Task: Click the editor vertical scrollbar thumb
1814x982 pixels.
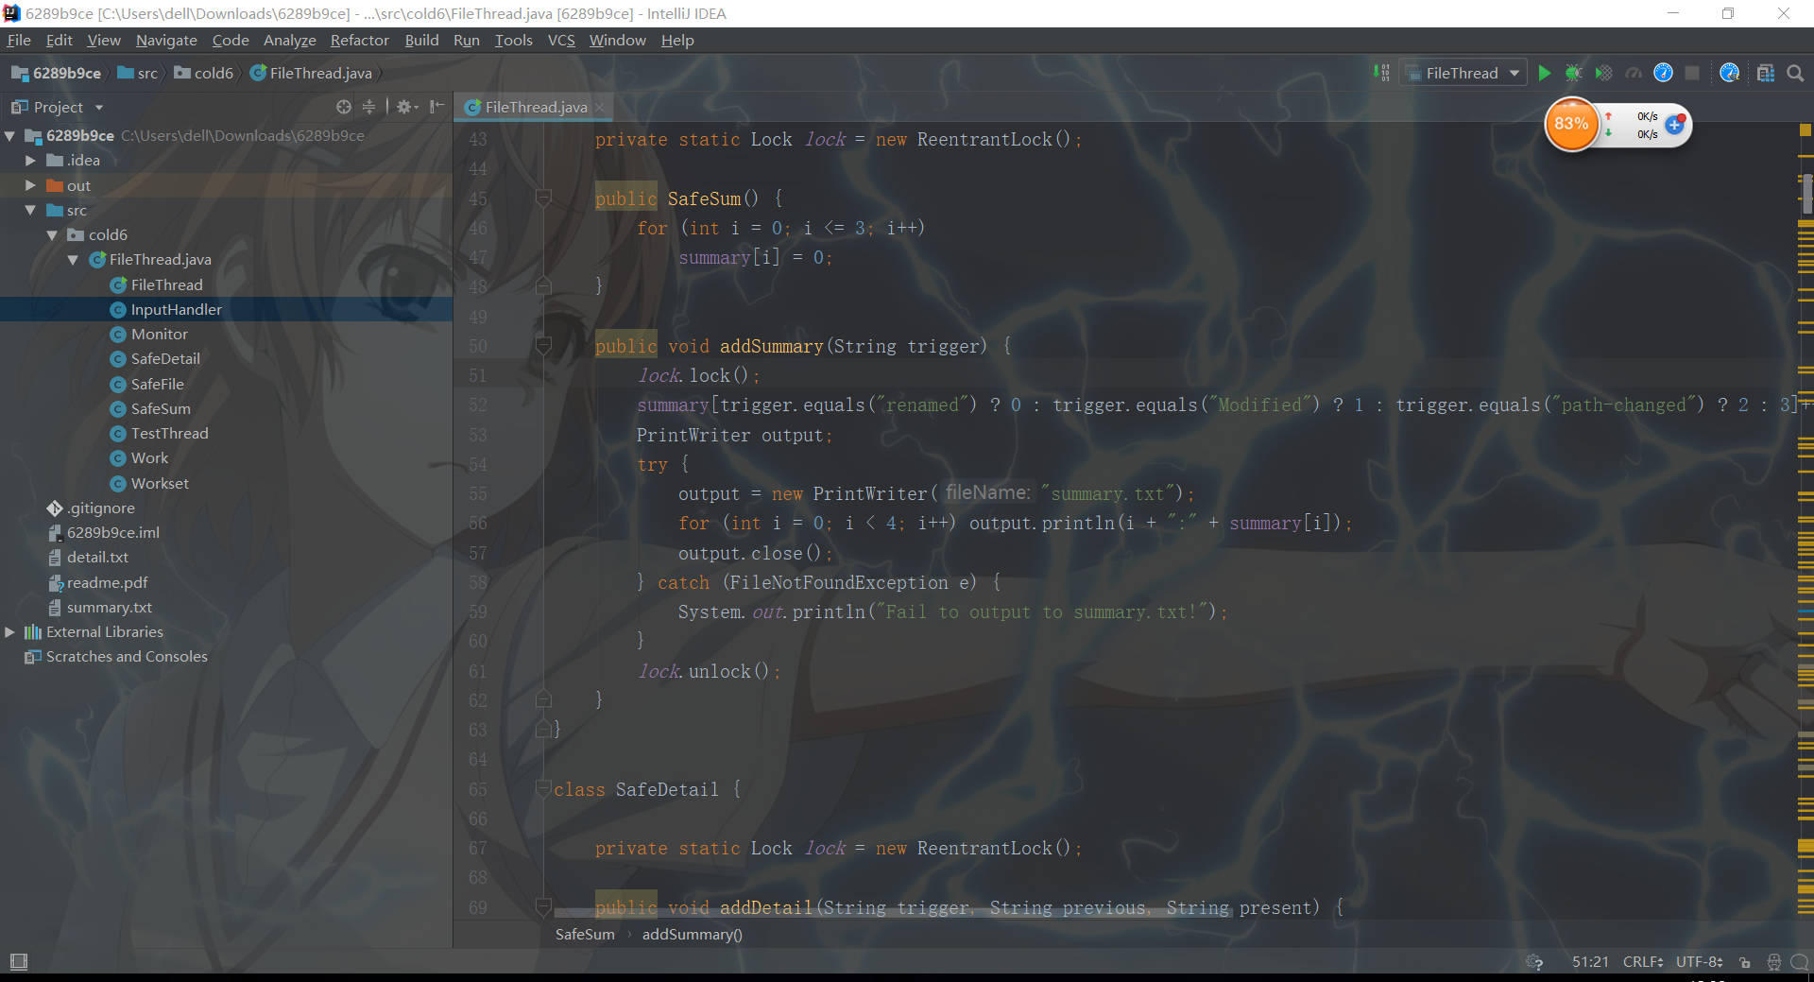Action: (1806, 193)
